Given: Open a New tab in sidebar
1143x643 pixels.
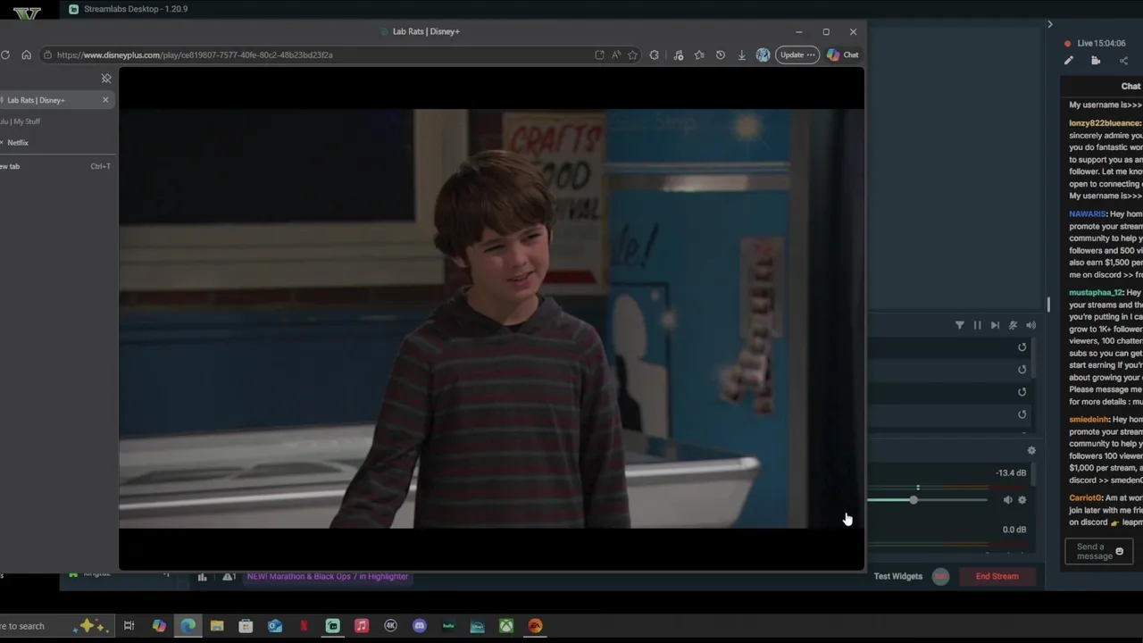Looking at the screenshot, I should [54, 166].
